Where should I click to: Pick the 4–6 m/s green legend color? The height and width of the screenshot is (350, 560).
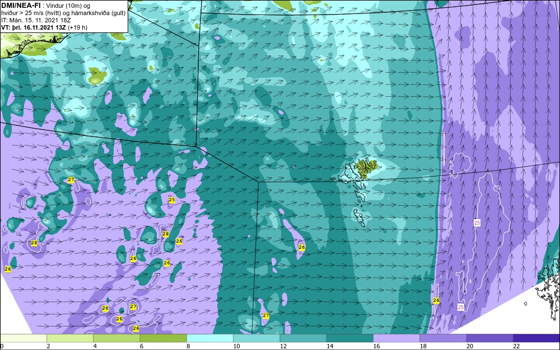click(116, 338)
